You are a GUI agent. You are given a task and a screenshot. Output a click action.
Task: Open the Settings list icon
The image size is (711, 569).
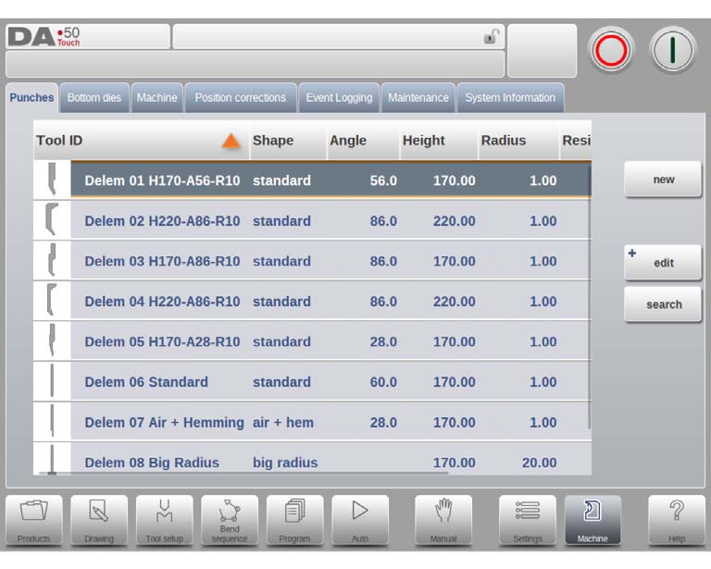click(x=528, y=520)
